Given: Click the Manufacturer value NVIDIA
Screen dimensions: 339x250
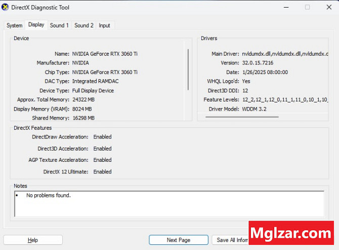Looking at the screenshot, I should [x=80, y=63].
